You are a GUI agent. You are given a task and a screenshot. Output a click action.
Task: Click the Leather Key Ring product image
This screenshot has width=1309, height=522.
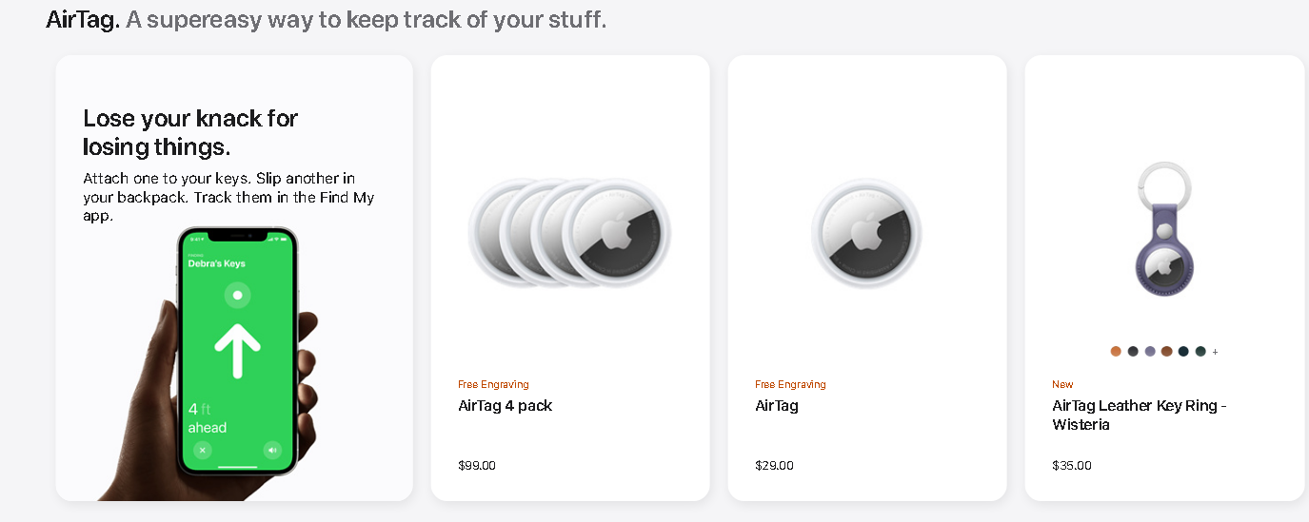tap(1164, 231)
